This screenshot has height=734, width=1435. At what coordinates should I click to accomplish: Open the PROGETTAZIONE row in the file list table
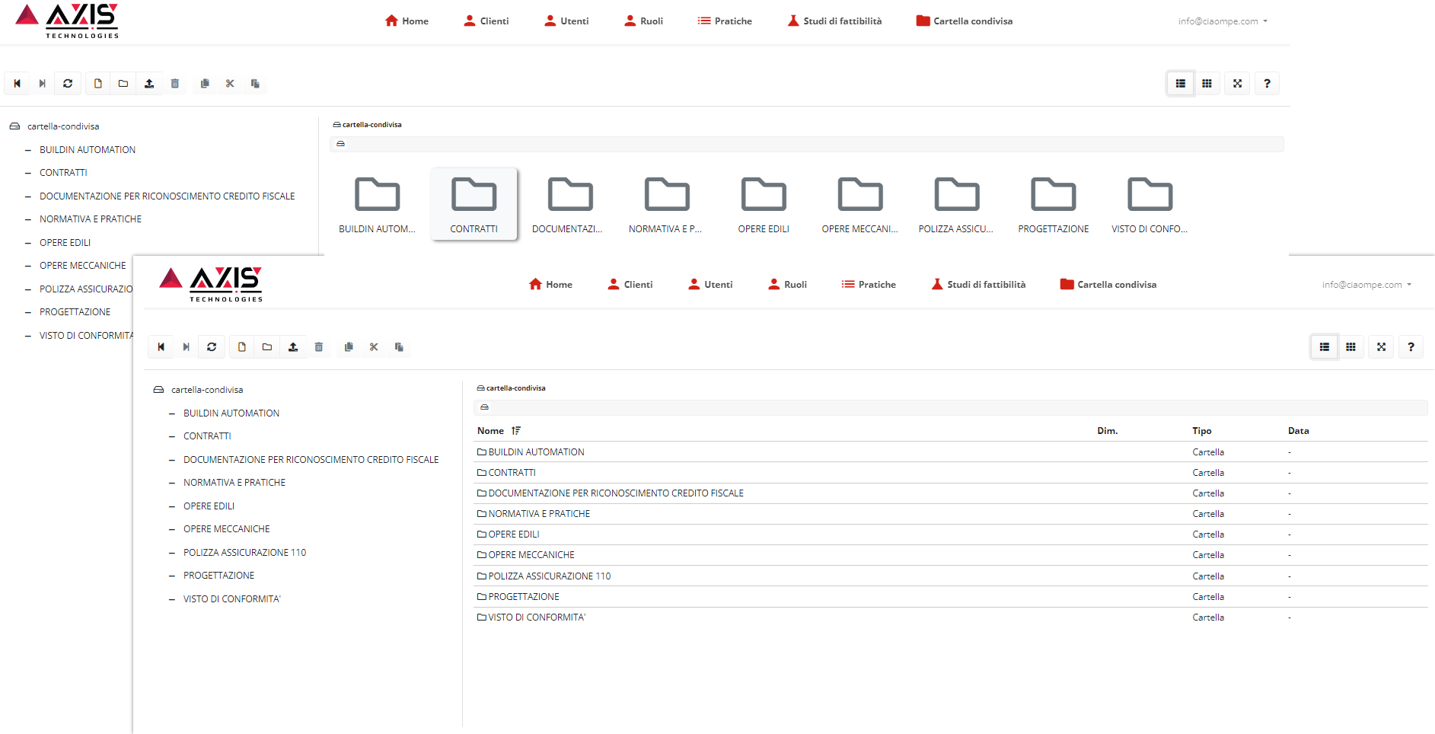pos(524,597)
